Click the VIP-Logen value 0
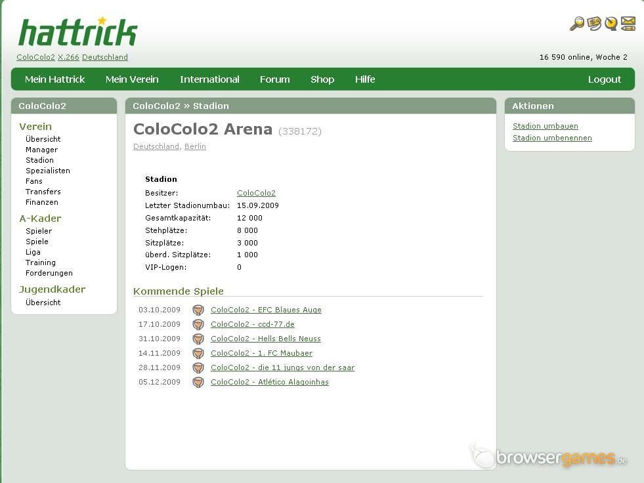Screen dimensions: 644x483 coord(239,267)
